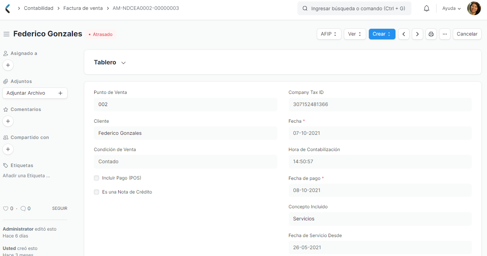This screenshot has width=487, height=256.
Task: Click the Federico Gonzales page title
Action: pos(48,34)
